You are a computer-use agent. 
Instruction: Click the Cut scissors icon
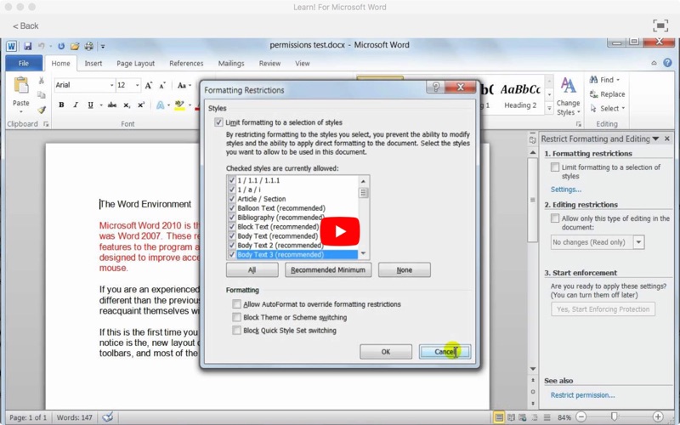click(x=41, y=80)
